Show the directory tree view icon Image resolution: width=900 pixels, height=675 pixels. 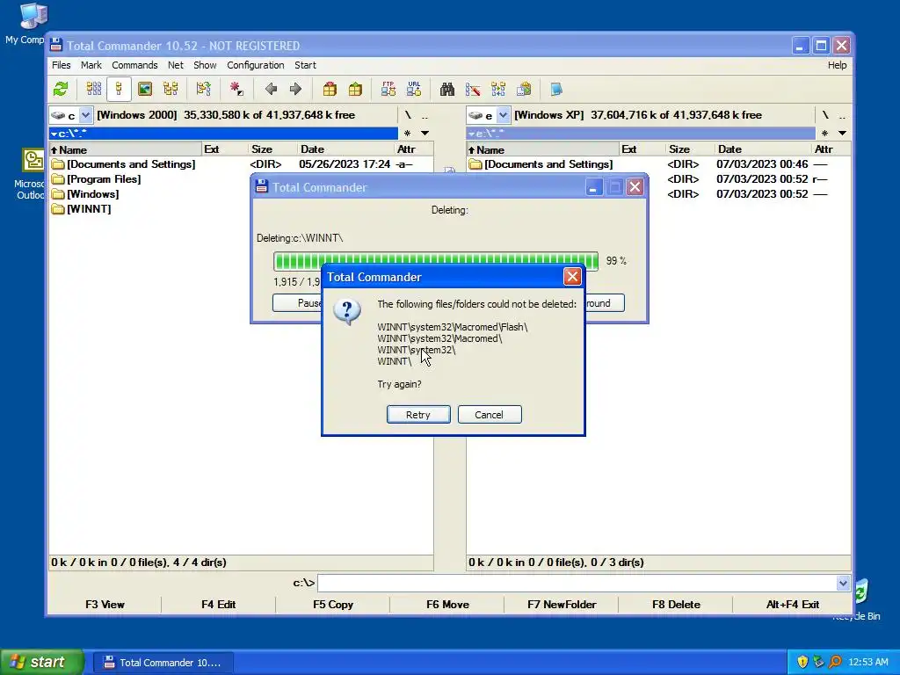[171, 89]
